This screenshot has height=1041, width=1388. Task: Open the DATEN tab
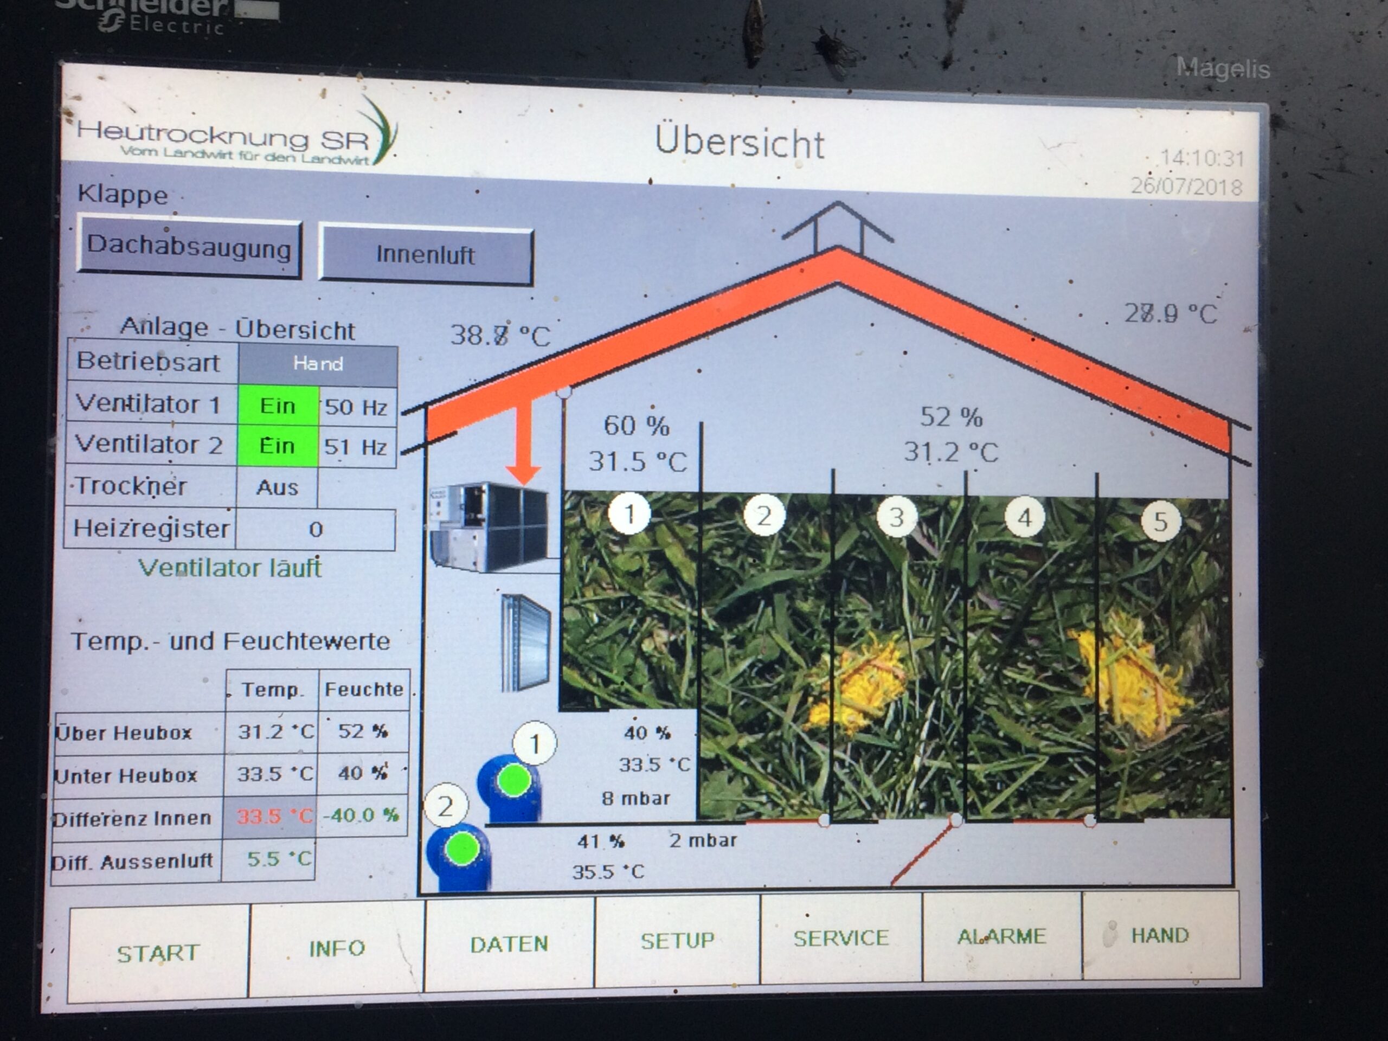(509, 944)
